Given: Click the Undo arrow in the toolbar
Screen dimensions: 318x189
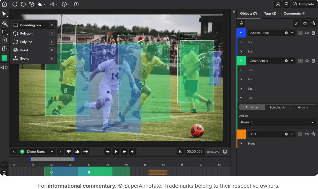Looking at the screenshot, I should 15,4.
